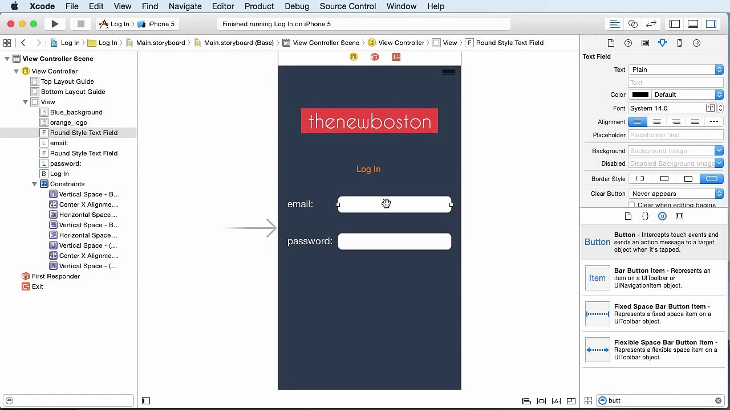
Task: Open the Size inspector
Action: [x=679, y=43]
